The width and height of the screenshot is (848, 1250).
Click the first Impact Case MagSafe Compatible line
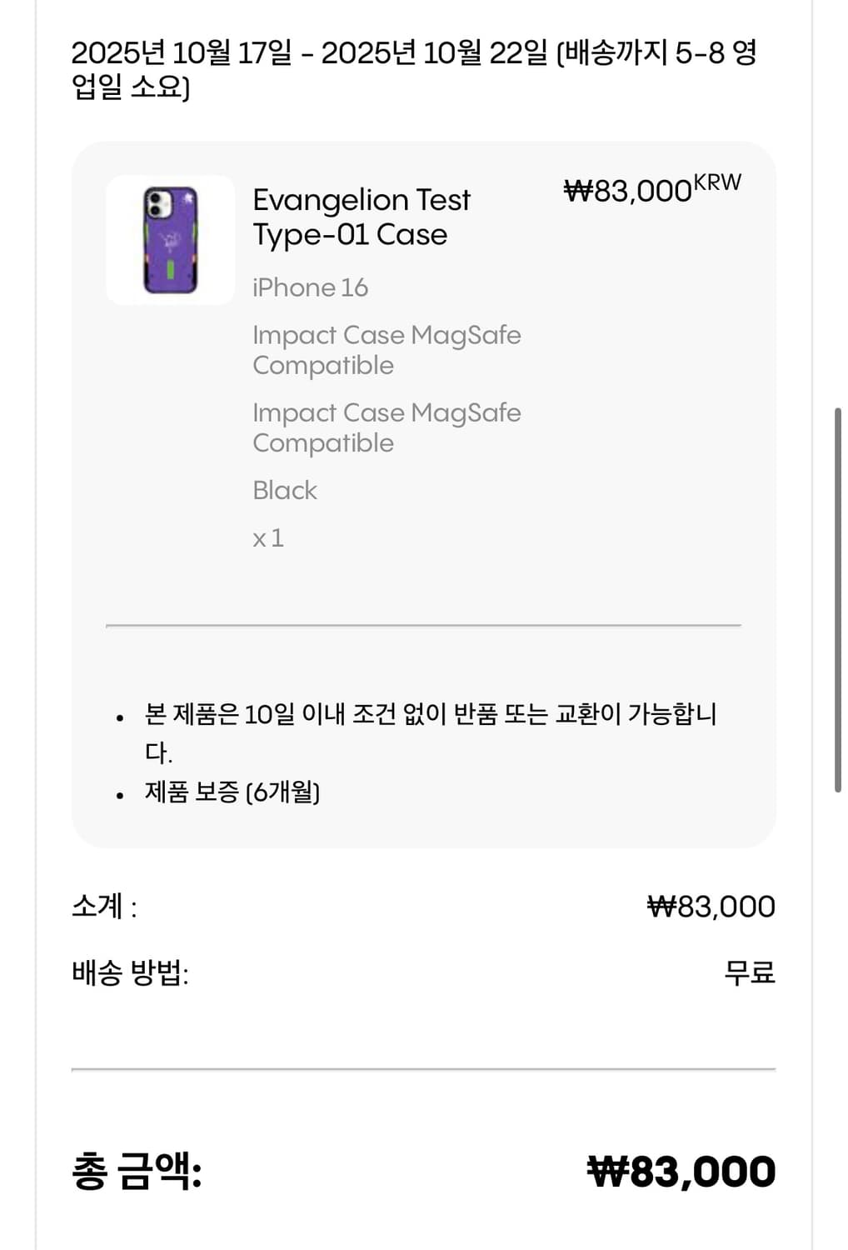(x=387, y=350)
